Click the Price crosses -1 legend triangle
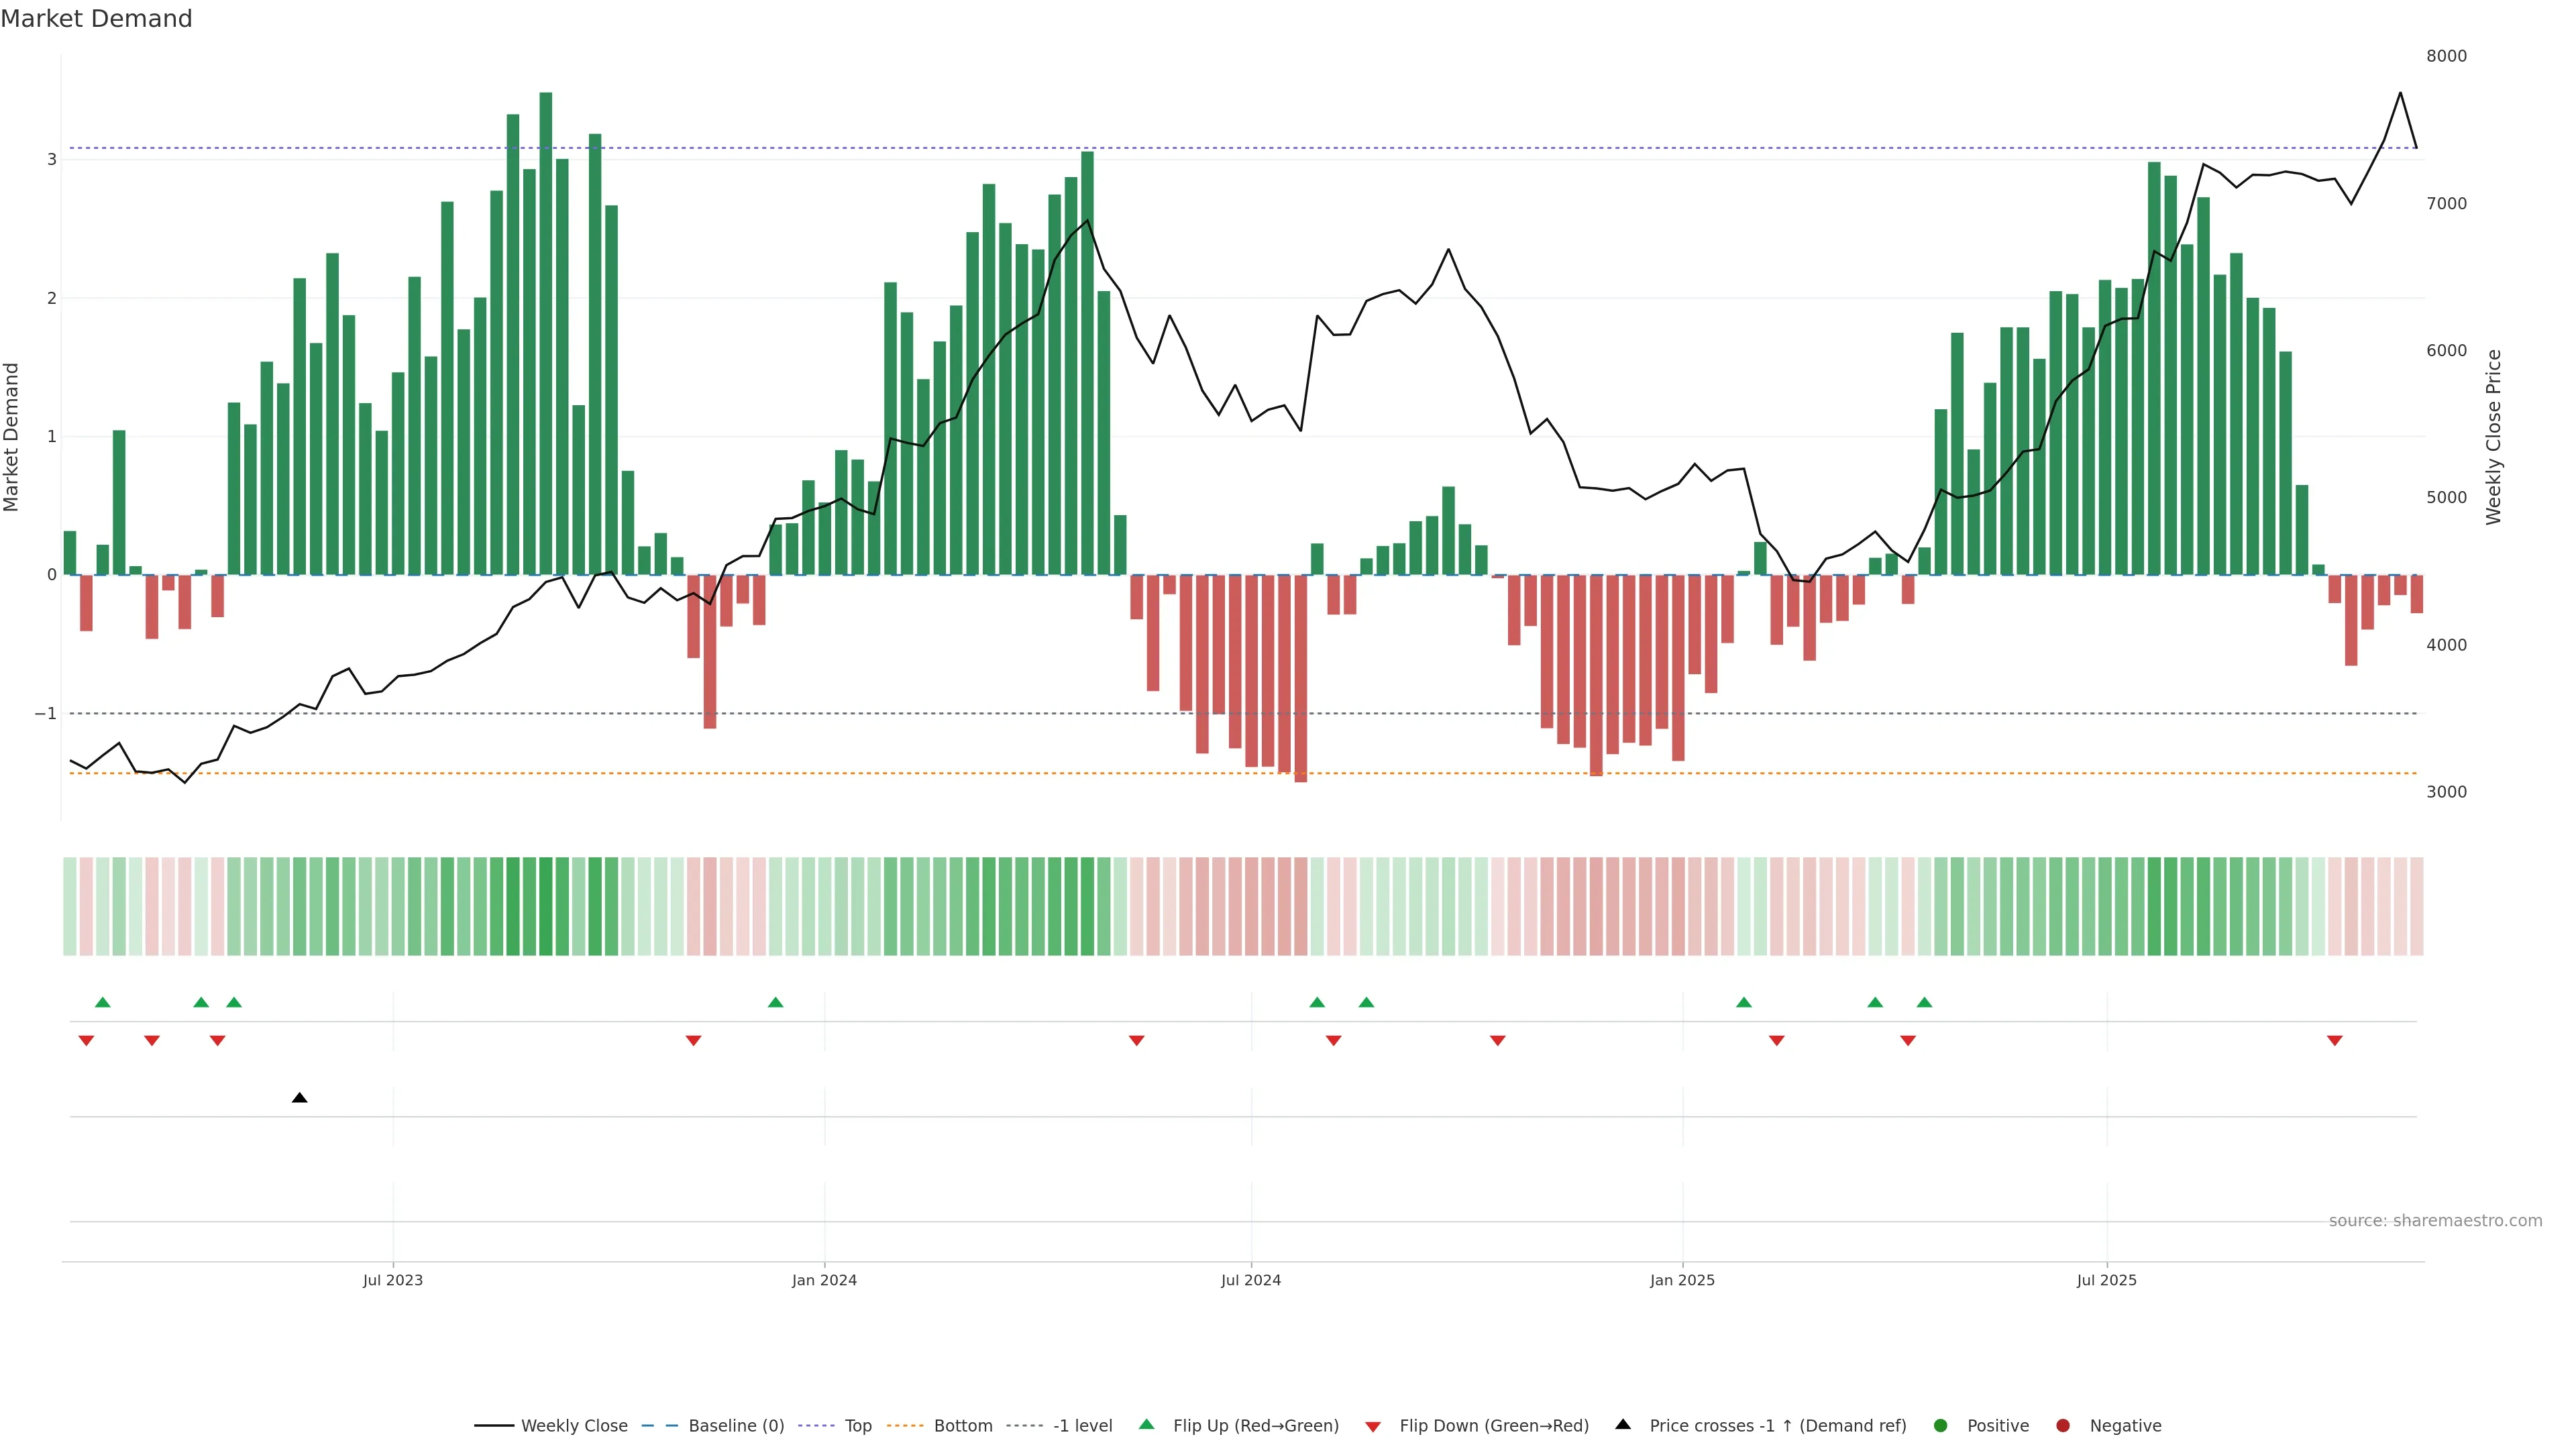Screen dimensions: 2576x1449 1622,1424
